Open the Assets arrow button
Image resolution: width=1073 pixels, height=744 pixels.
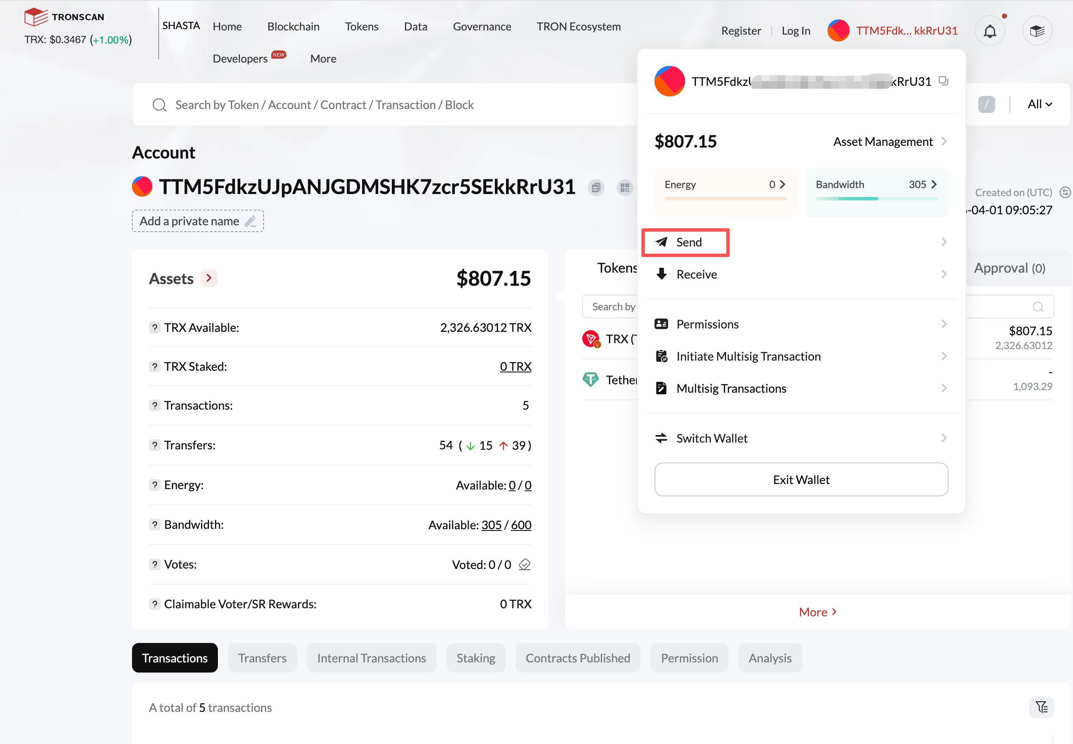coord(209,278)
